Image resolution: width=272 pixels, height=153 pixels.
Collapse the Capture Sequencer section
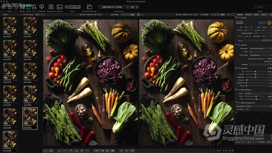click(236, 103)
